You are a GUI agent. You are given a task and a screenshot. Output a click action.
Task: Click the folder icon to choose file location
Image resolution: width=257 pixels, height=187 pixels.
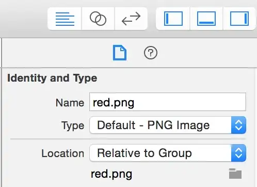pyautogui.click(x=235, y=174)
